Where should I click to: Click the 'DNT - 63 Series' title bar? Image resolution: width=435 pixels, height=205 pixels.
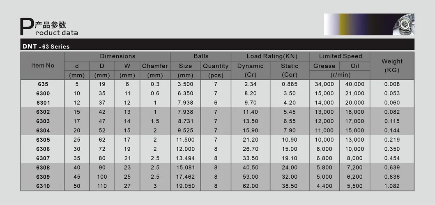[x=217, y=44]
